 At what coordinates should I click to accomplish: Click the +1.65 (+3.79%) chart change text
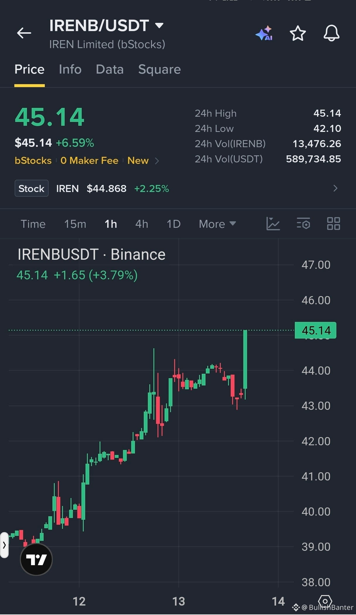96,275
